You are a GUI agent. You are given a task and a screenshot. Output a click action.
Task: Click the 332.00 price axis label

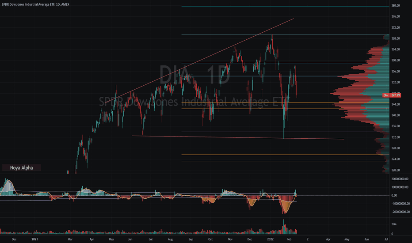pyautogui.click(x=396, y=137)
